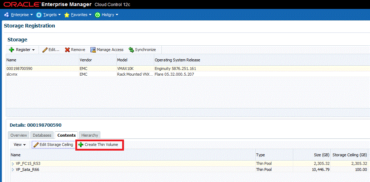Click the pencil icon beside Edit...
Screen dimensions: 370x182
(45, 50)
